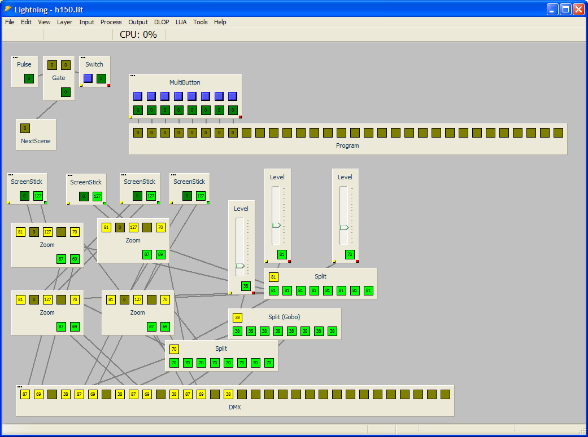Select the Program node label

347,145
